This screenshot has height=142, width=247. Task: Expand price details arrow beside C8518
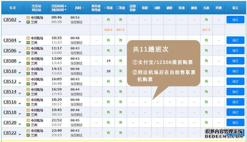[20, 114]
